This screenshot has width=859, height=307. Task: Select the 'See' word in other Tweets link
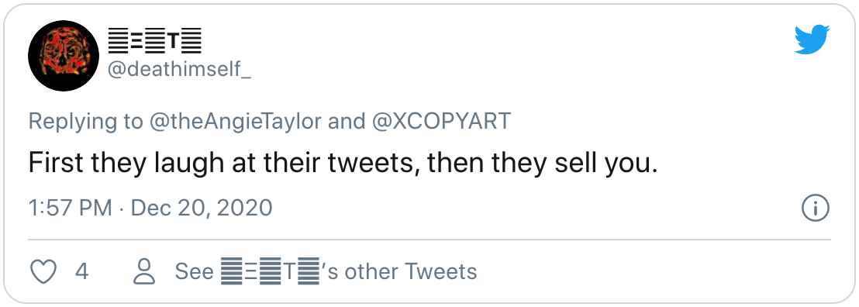tap(194, 271)
